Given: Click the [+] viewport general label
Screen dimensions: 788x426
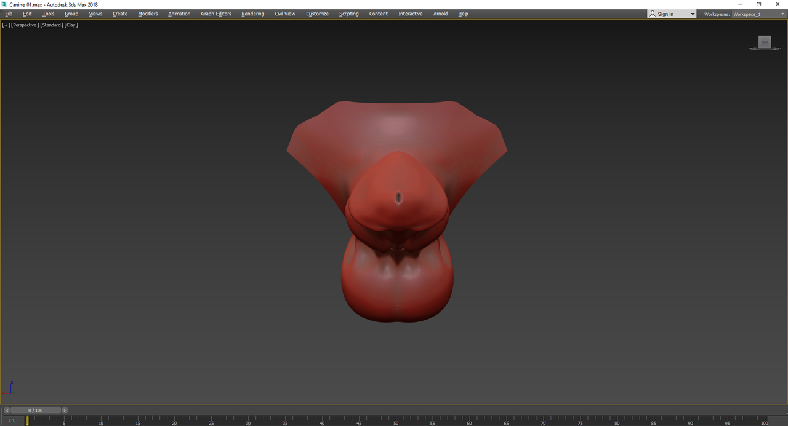Looking at the screenshot, I should 6,25.
